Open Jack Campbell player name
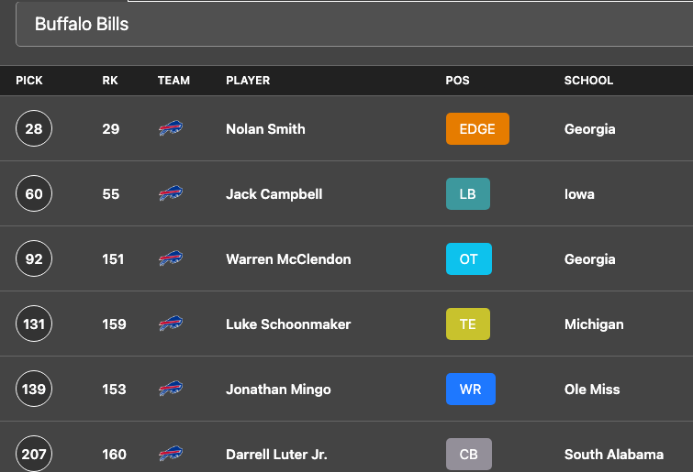 (x=274, y=194)
